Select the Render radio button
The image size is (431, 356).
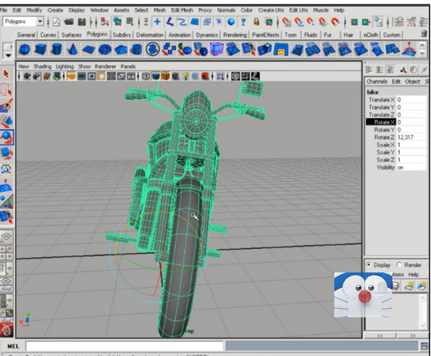(399, 265)
